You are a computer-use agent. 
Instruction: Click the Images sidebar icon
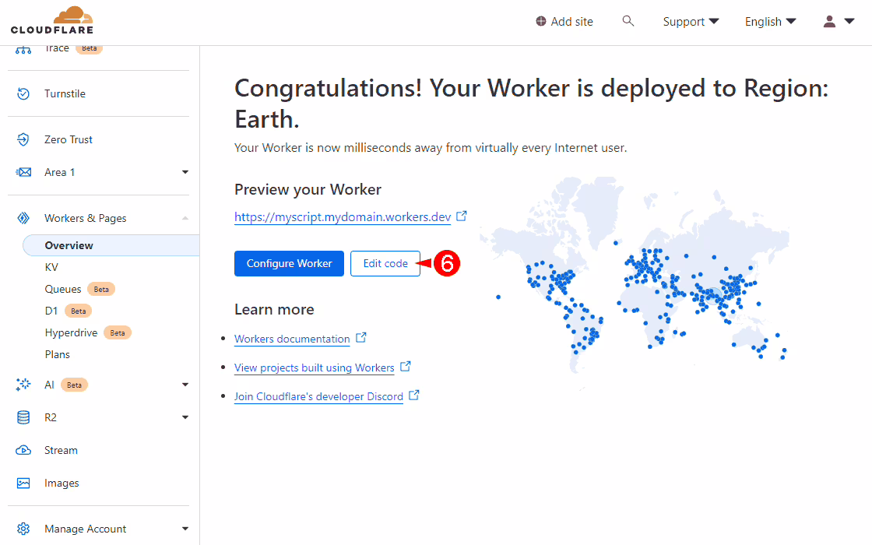(x=23, y=483)
